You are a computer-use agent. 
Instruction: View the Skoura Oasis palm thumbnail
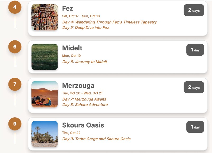tap(45, 134)
